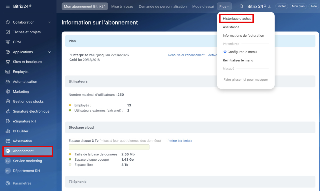
Task: Choose Informations de facturation from menu
Action: (x=243, y=36)
